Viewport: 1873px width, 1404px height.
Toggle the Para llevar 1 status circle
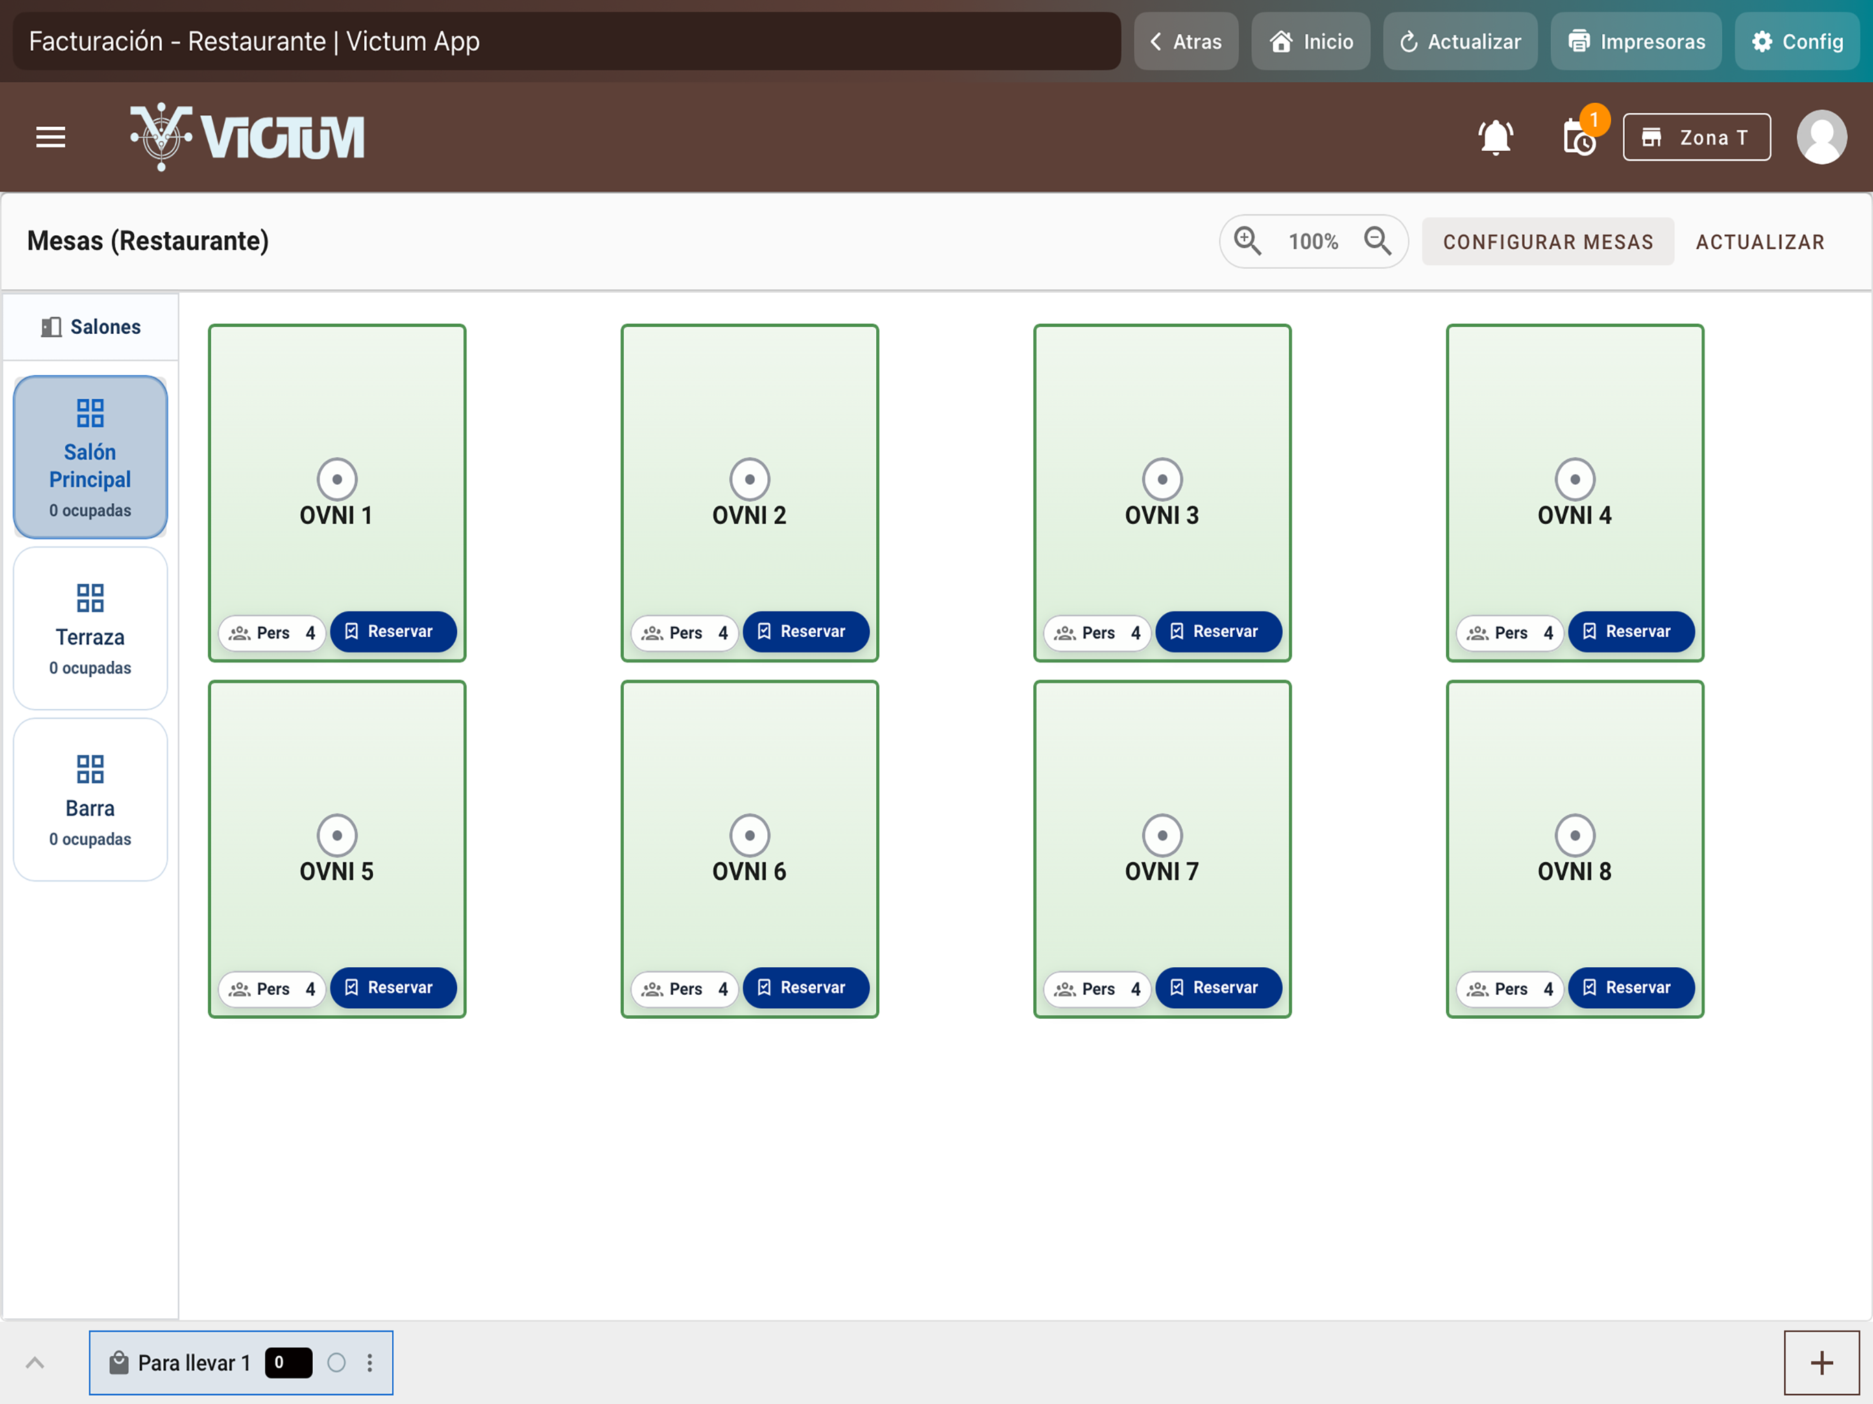[x=337, y=1362]
